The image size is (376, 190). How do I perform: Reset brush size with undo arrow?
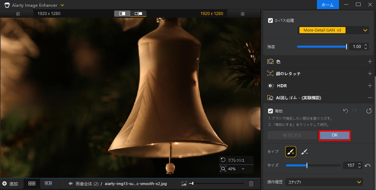point(368,166)
